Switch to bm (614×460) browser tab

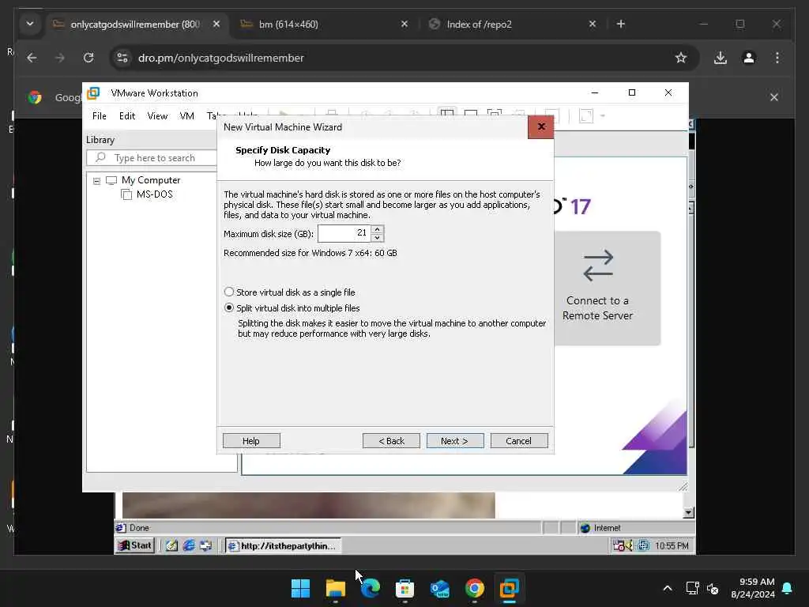click(325, 25)
